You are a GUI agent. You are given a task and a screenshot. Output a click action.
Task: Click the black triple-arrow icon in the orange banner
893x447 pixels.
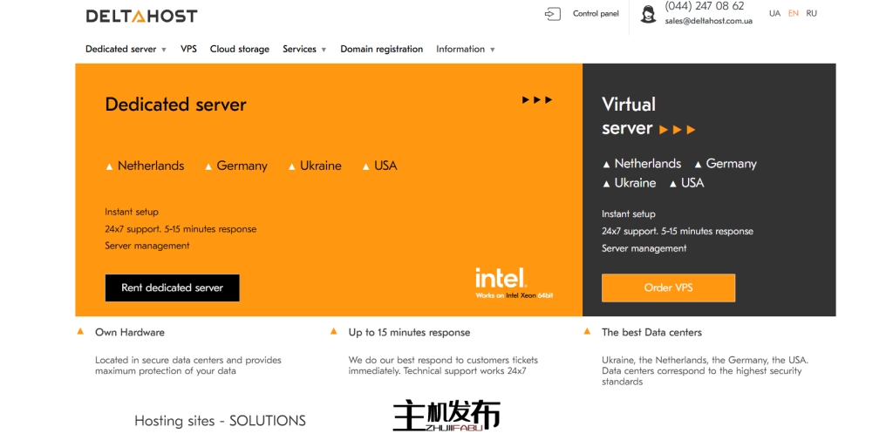click(537, 100)
